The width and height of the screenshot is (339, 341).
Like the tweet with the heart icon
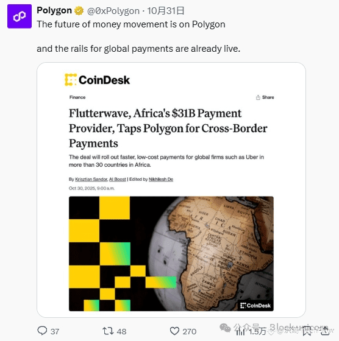tap(174, 331)
